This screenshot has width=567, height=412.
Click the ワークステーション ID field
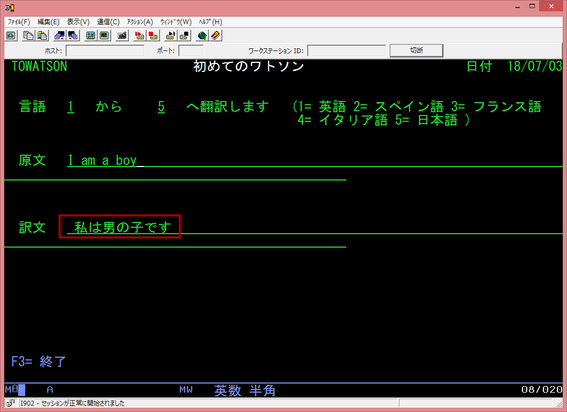(x=346, y=50)
